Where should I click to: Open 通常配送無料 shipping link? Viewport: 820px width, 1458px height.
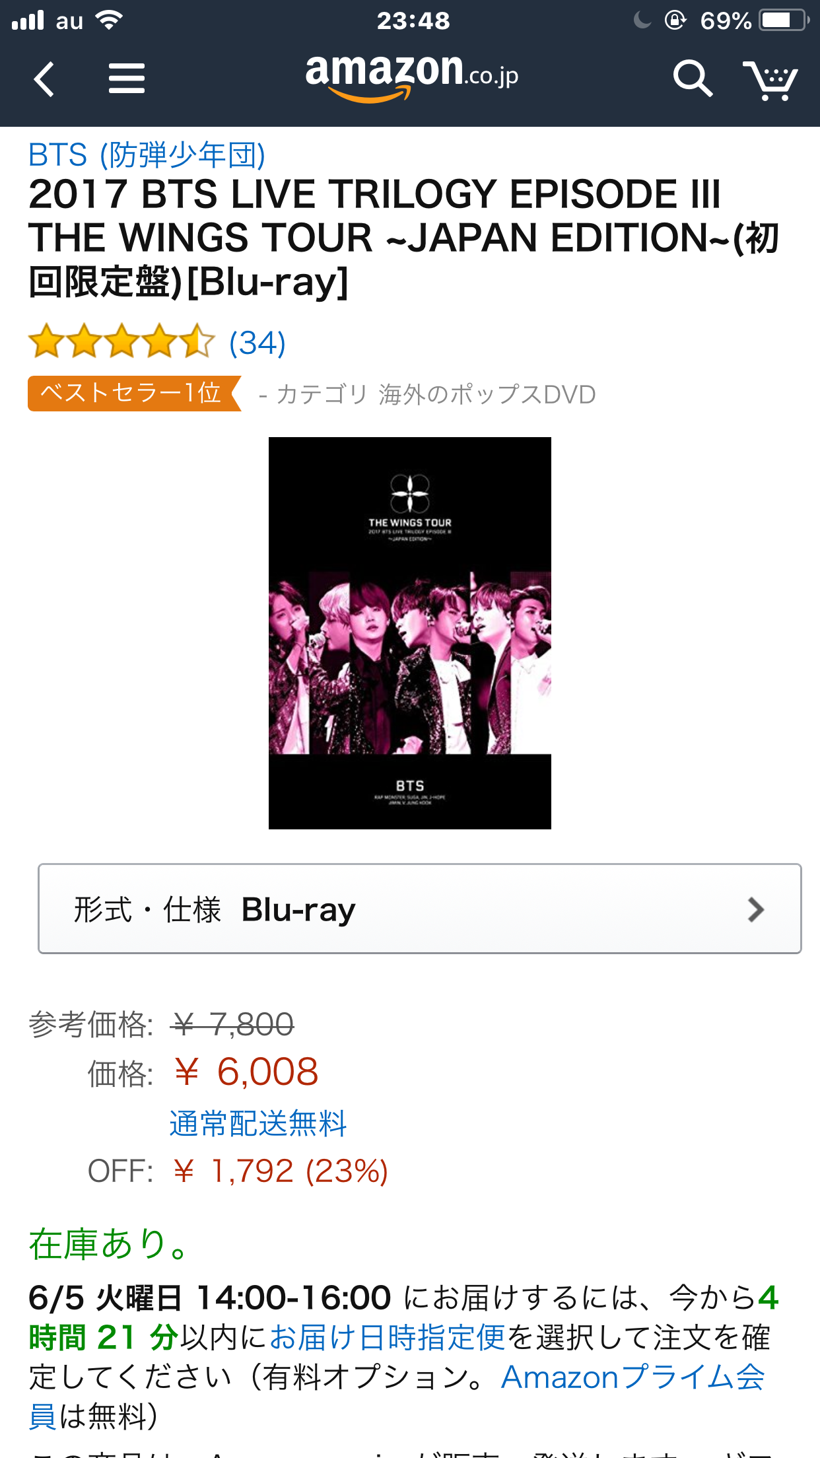coord(258,1123)
